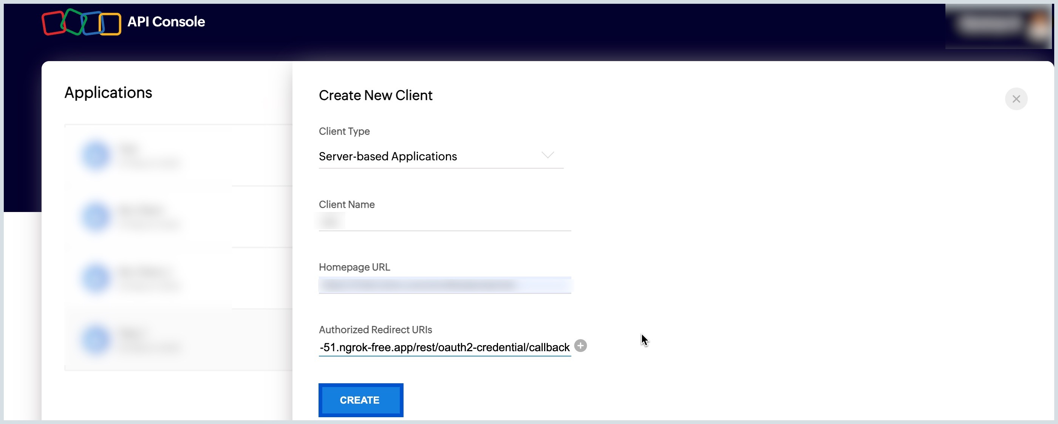
Task: Click the Authorized Redirect URIs label
Action: 375,330
